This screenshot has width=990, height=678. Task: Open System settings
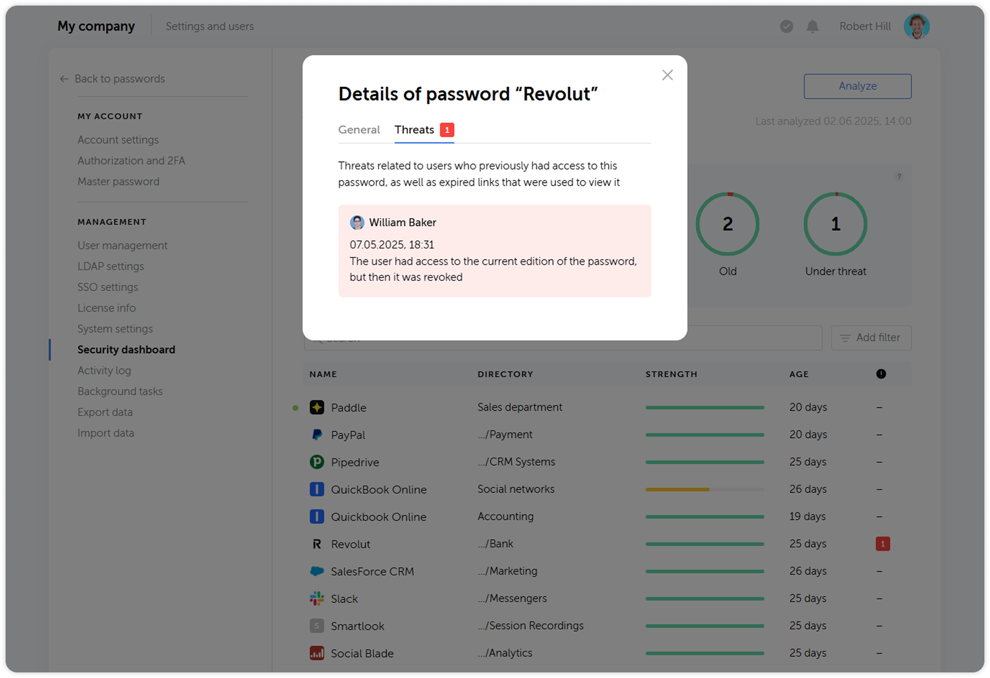(115, 329)
